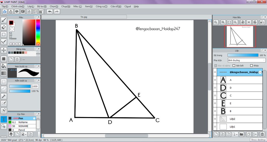The width and height of the screenshot is (267, 142).
Task: Toggle visibility of layer A
Action: point(215,80)
